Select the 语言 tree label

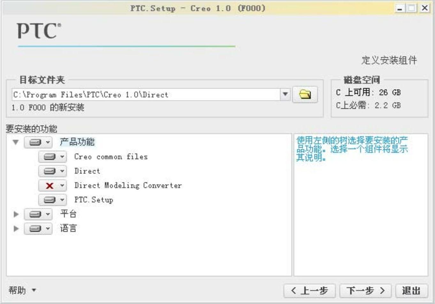click(x=68, y=228)
